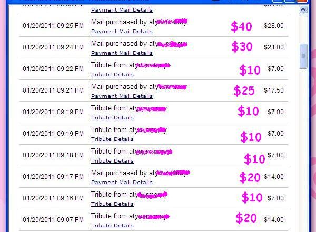Click the topmost Payment Mail Details link
The width and height of the screenshot is (316, 232).
(x=122, y=10)
